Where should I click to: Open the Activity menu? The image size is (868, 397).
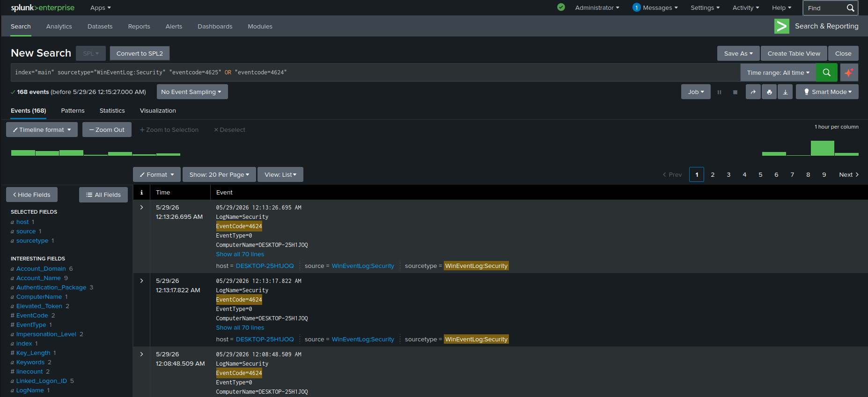pos(746,8)
